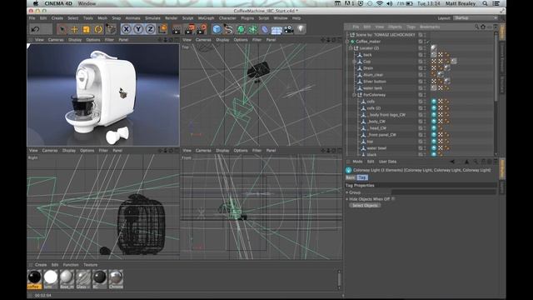Toggle visibility dots for water bowl
The height and width of the screenshot is (300, 533).
[x=425, y=148]
